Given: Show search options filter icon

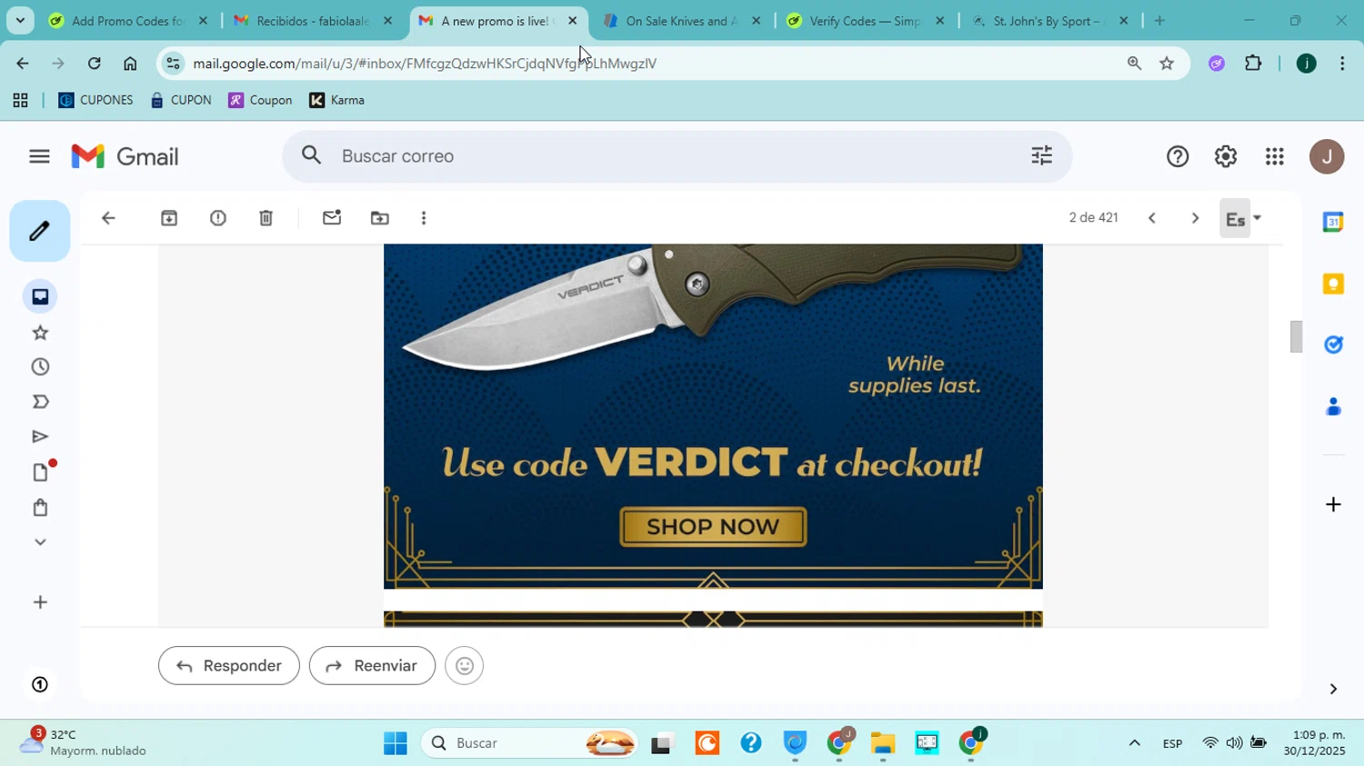Looking at the screenshot, I should pos(1042,156).
